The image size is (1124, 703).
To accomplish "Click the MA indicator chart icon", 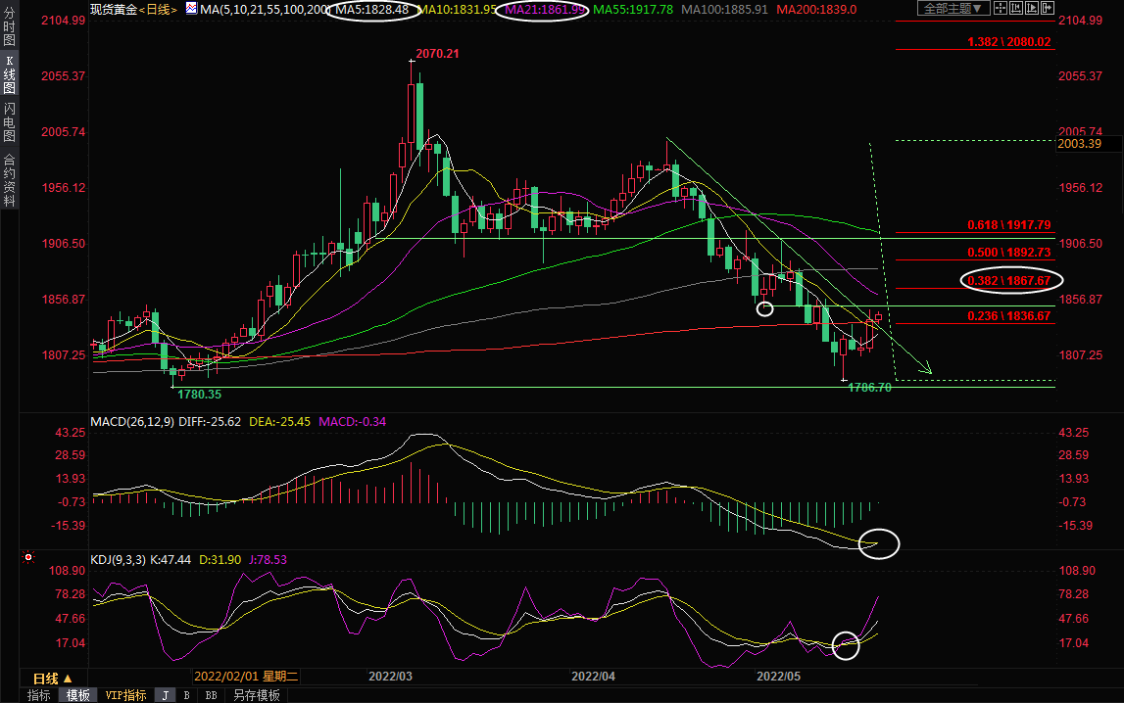I will [x=191, y=8].
